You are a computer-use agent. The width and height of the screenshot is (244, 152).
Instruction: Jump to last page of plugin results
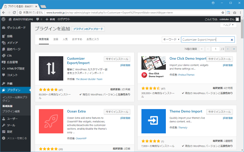234,49
